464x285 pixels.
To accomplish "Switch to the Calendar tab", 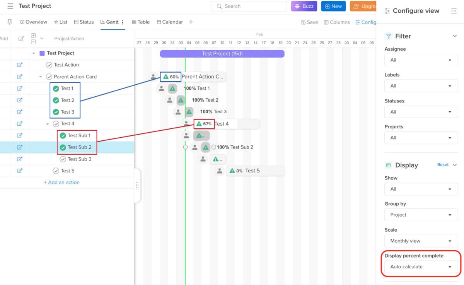I will click(170, 22).
